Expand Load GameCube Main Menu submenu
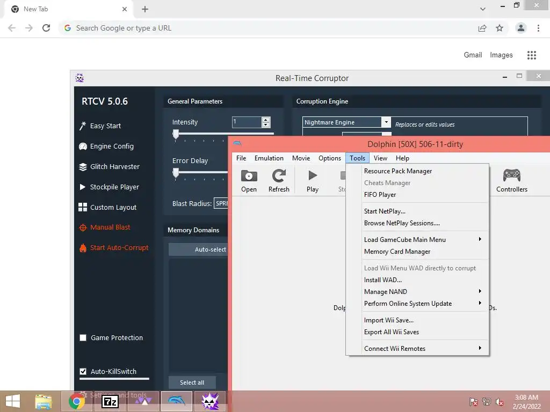 coord(426,240)
